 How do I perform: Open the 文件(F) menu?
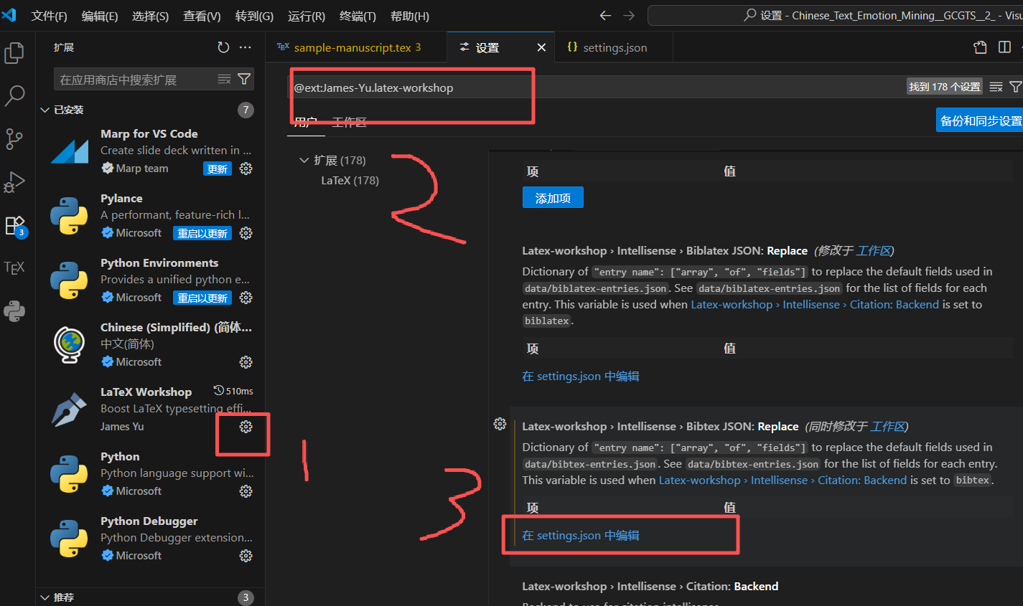click(x=49, y=16)
